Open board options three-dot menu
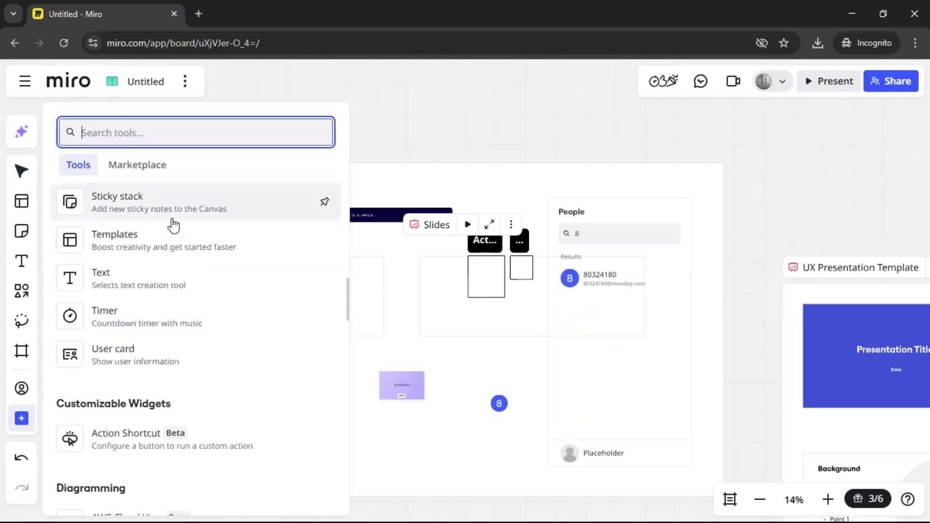Image resolution: width=930 pixels, height=523 pixels. 185,81
